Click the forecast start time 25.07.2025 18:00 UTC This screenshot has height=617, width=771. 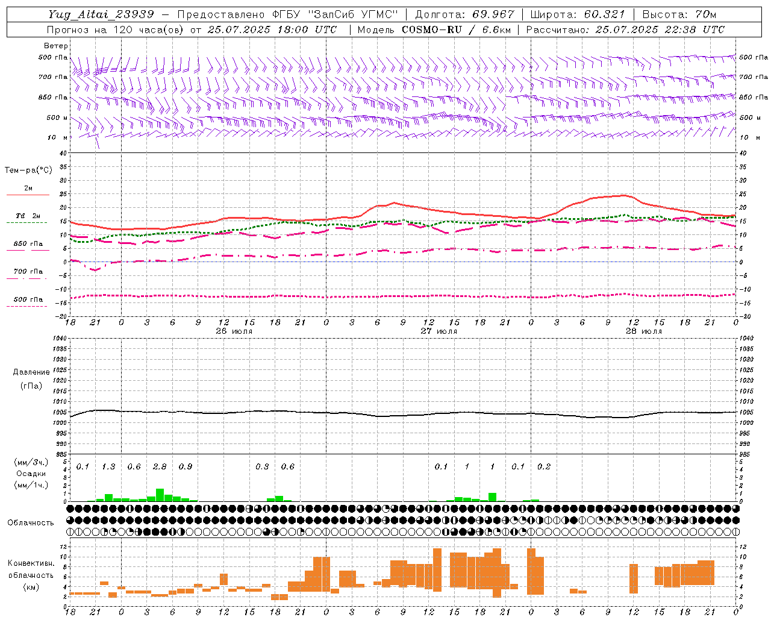tap(272, 30)
